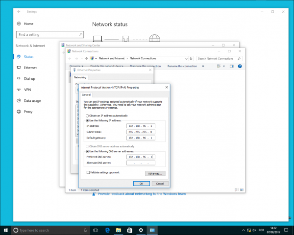Open File Explorer from taskbar
The height and width of the screenshot is (235, 294).
[119, 230]
